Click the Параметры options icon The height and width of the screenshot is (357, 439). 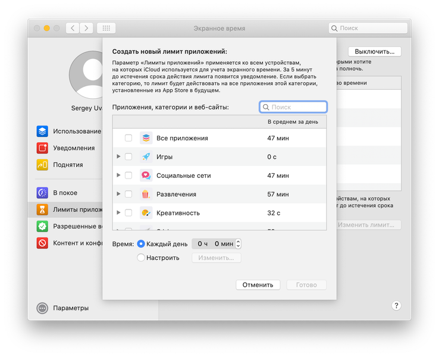(42, 308)
